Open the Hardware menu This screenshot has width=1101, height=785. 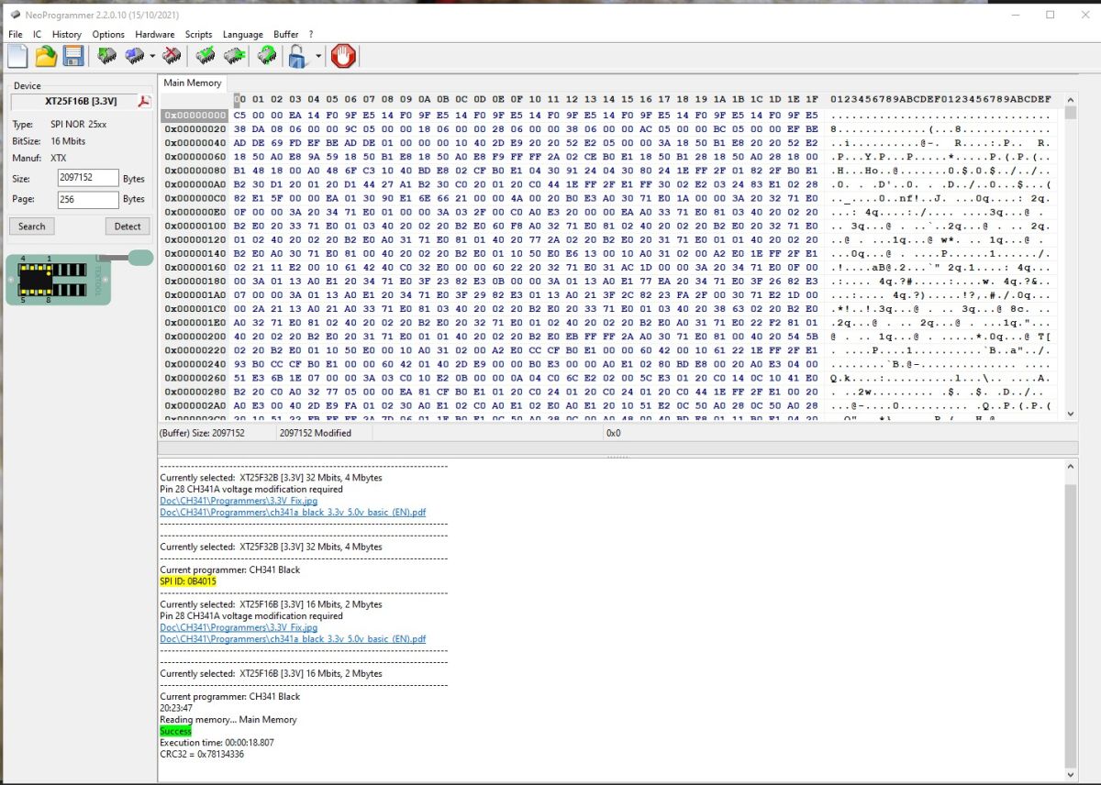tap(154, 34)
